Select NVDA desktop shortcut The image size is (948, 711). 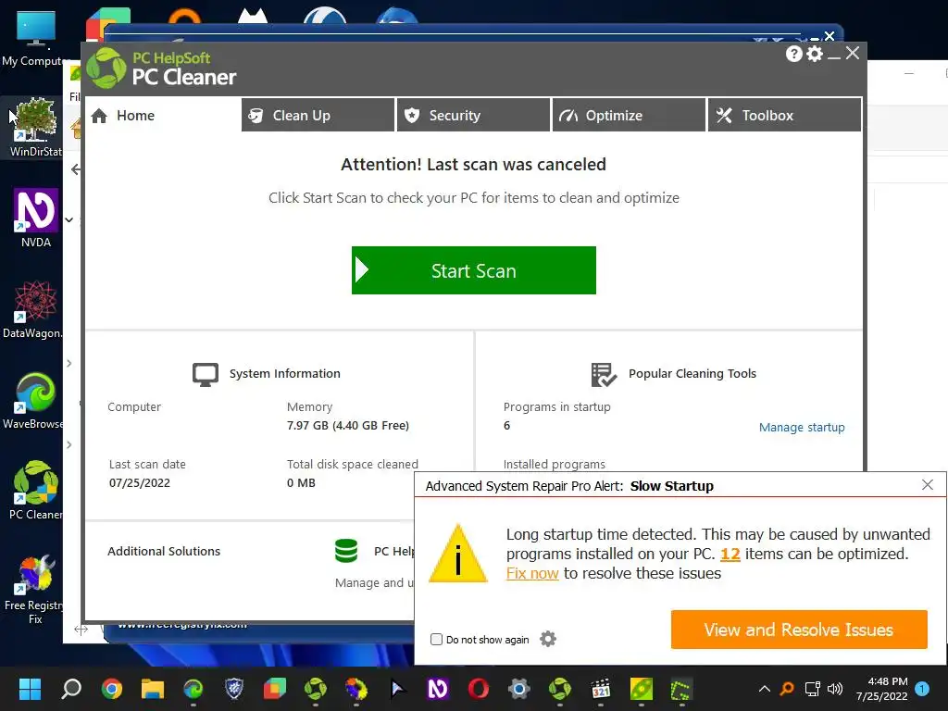tap(36, 218)
